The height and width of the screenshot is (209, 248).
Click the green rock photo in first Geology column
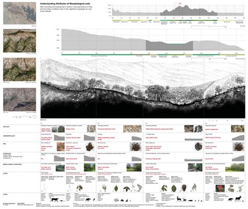click(61, 129)
